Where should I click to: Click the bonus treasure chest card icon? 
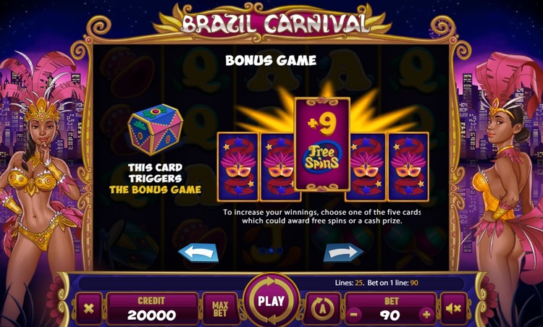click(155, 129)
